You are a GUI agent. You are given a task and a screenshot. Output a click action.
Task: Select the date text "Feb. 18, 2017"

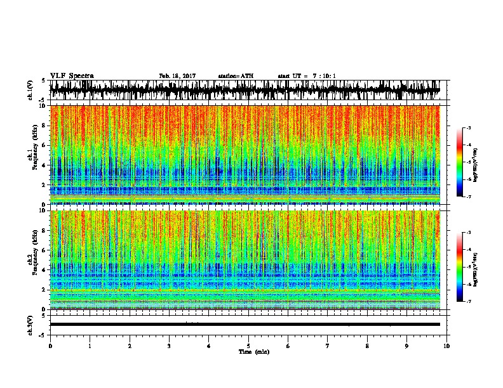[177, 76]
